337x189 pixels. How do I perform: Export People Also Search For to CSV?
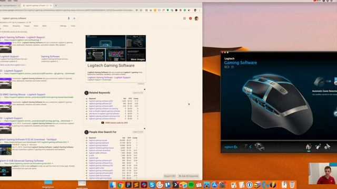pos(138,132)
